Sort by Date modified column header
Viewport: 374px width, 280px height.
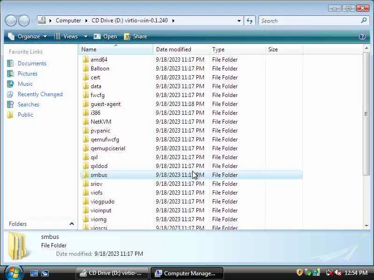click(181, 49)
